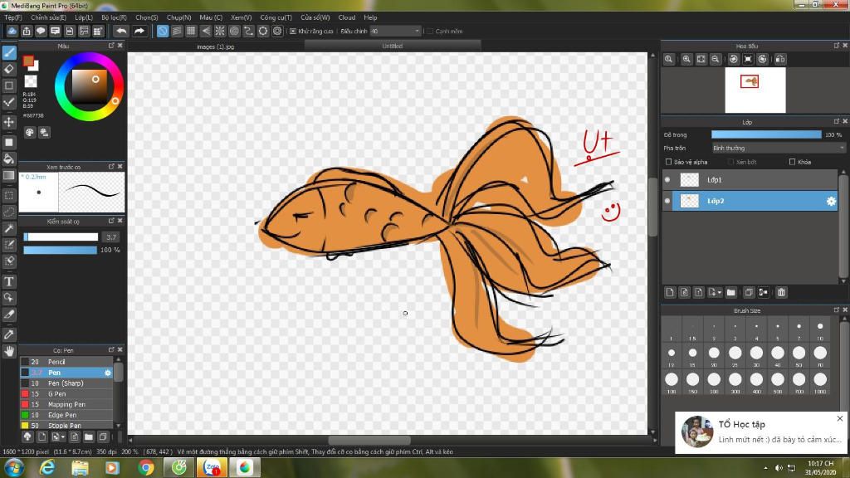Zoom out on the navigator panel
Viewport: 850px width, 478px height.
coord(716,59)
